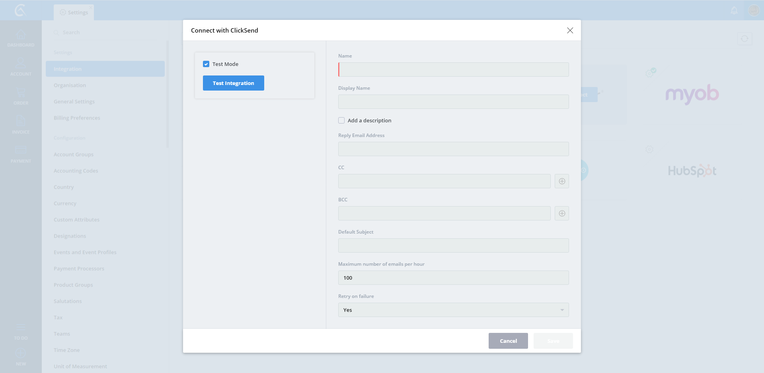This screenshot has width=764, height=373.
Task: Uncheck the Test Mode checkbox
Action: [x=206, y=64]
